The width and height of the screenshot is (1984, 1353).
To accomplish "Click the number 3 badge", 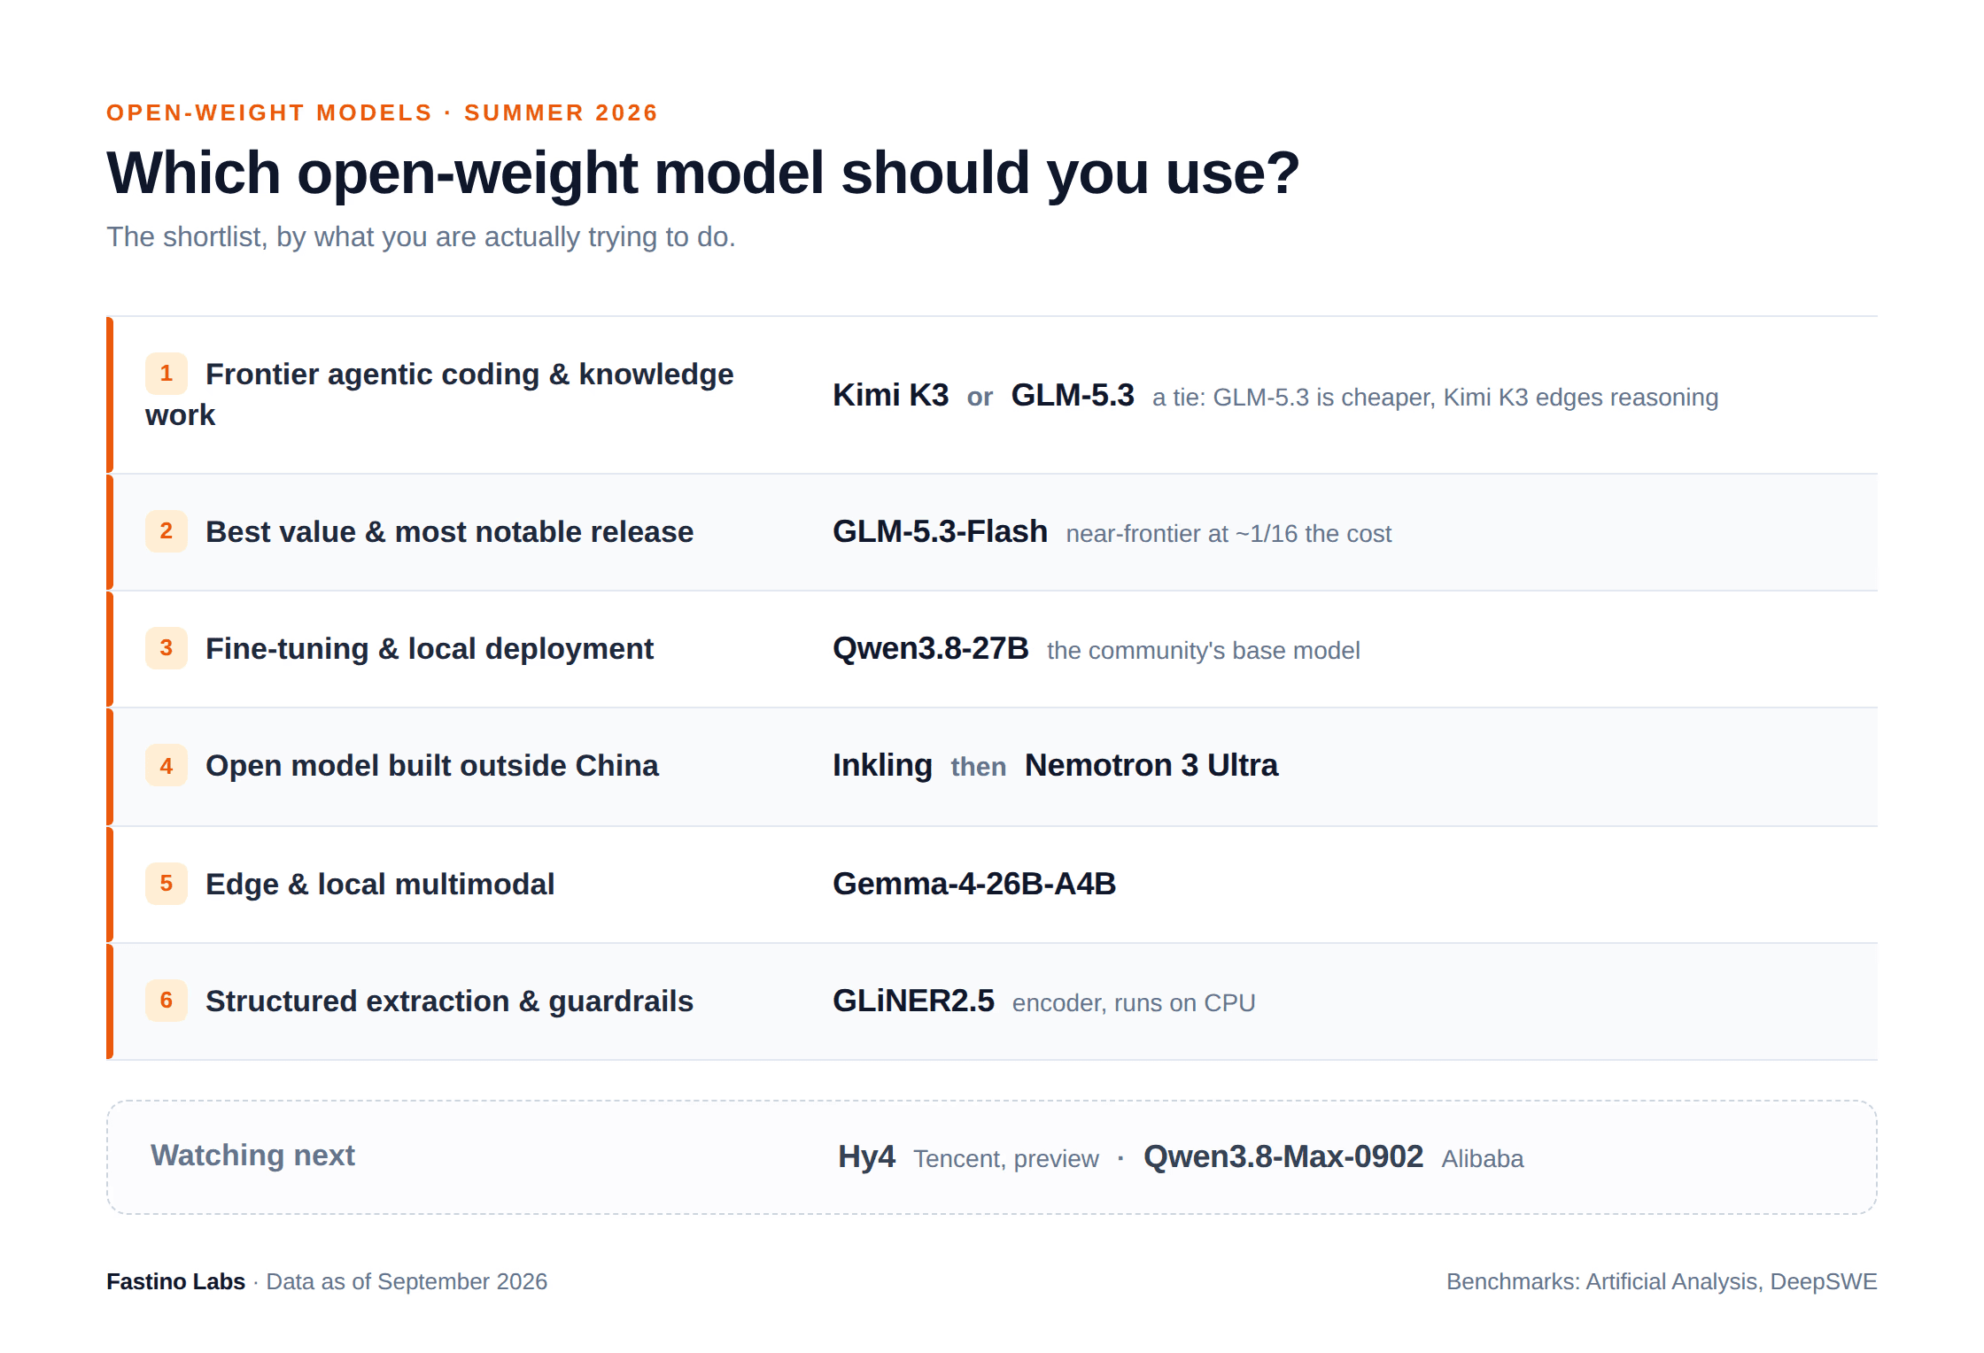I will (167, 648).
